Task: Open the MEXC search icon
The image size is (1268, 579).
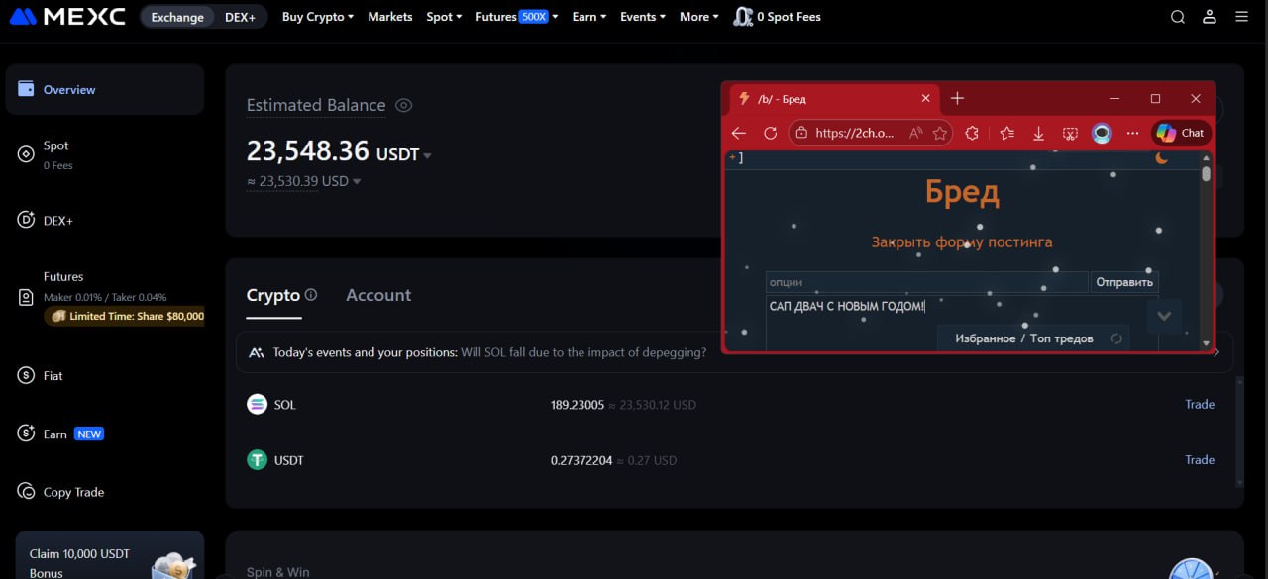Action: point(1177,17)
